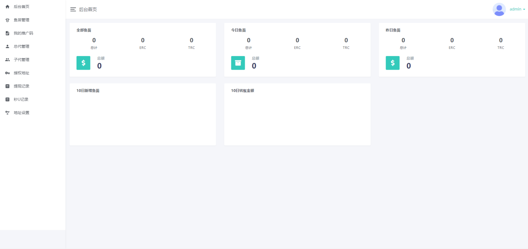This screenshot has height=249, width=528.
Task: Click the archive box icon in 今日鱼苗 card
Action: click(238, 63)
